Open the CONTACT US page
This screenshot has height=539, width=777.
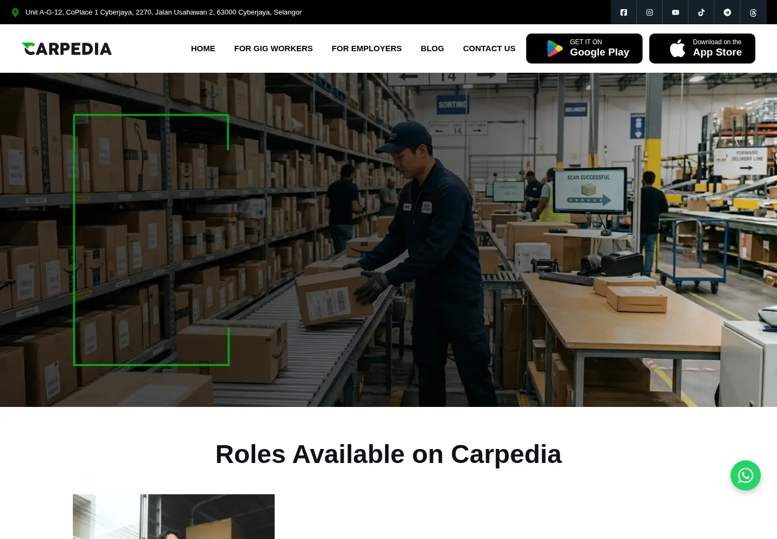click(x=489, y=49)
